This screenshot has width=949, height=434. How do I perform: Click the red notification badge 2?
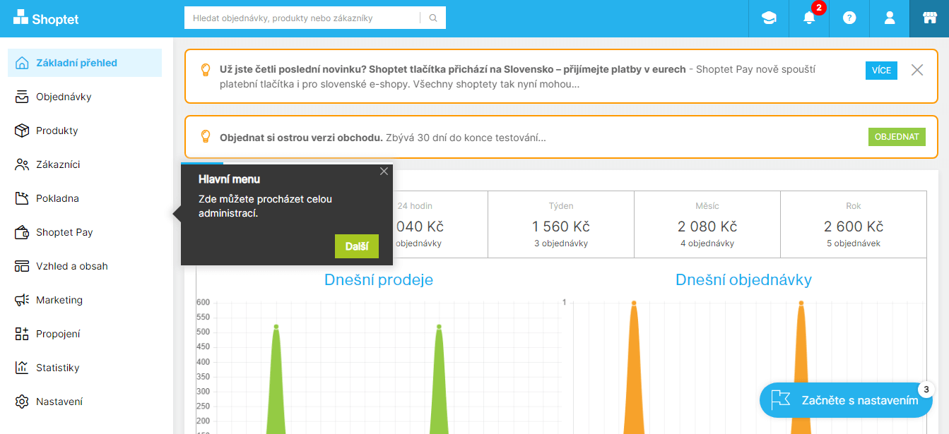819,8
